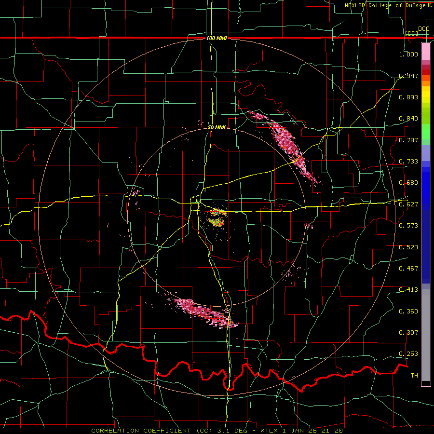Viewport: 434px width, 434px height.
Task: Select the 0.253 scale value
Action: click(408, 354)
